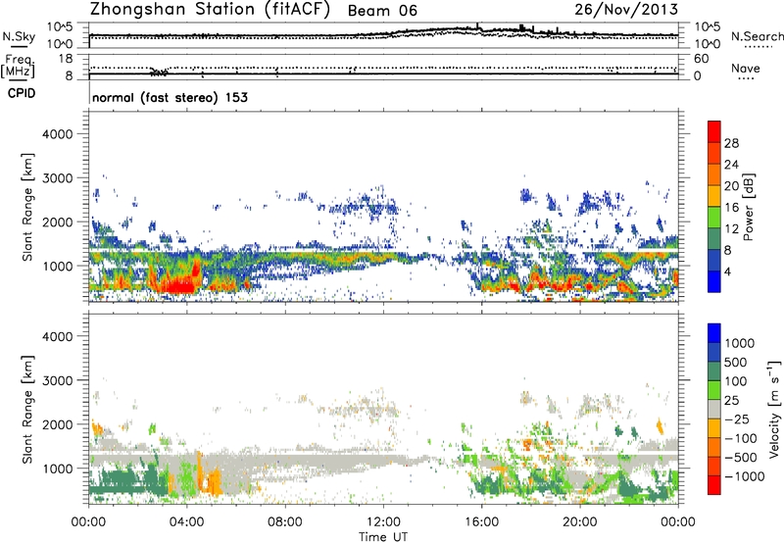Click the 'N.Sky' axis label
784x543 pixels.
(19, 37)
